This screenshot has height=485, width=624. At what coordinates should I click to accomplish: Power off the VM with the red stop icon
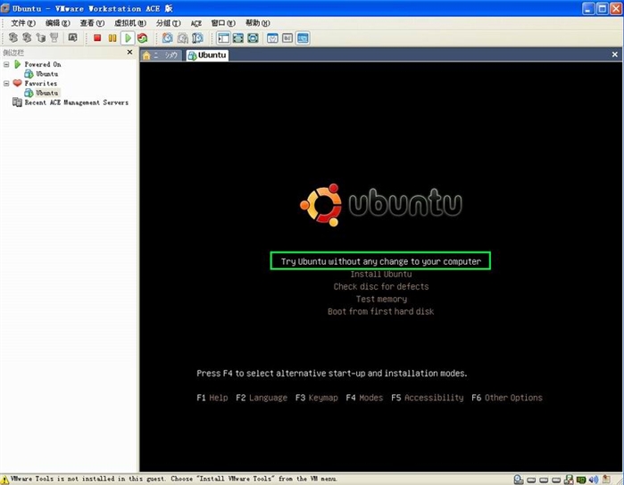[x=97, y=37]
